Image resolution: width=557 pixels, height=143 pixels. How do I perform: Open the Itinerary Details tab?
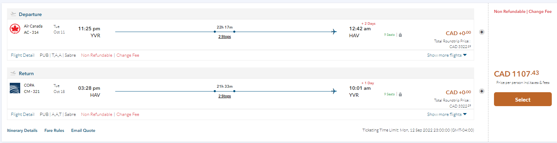22,130
